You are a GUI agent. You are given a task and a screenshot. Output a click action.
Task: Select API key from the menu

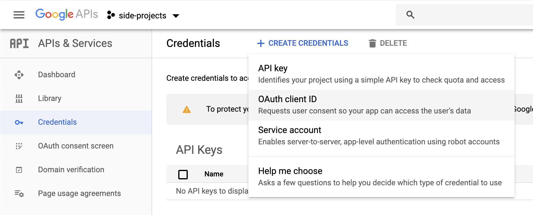click(381, 74)
